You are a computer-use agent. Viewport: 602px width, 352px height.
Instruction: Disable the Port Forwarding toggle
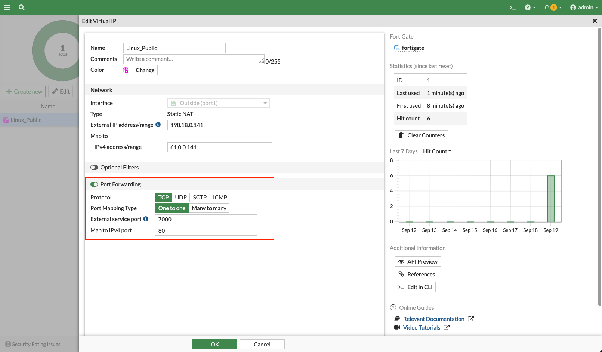pos(94,184)
